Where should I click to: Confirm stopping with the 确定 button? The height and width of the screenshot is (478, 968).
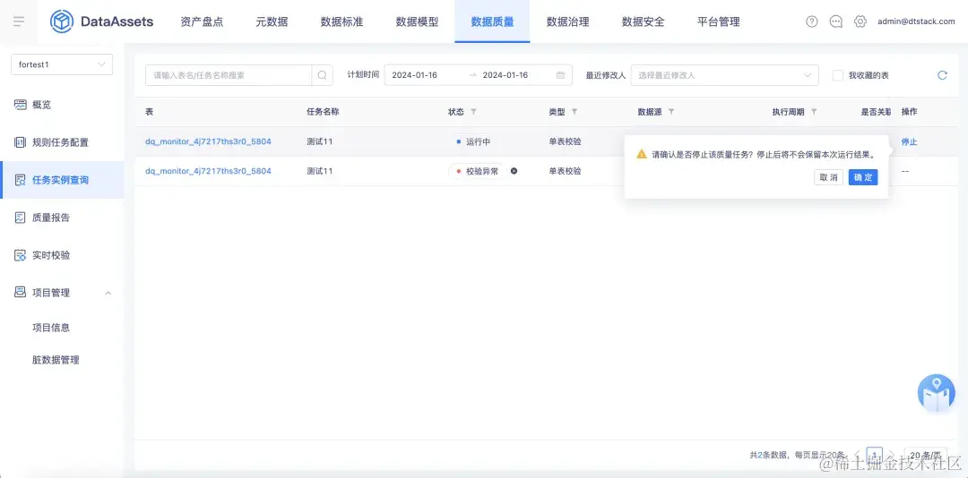pyautogui.click(x=863, y=177)
